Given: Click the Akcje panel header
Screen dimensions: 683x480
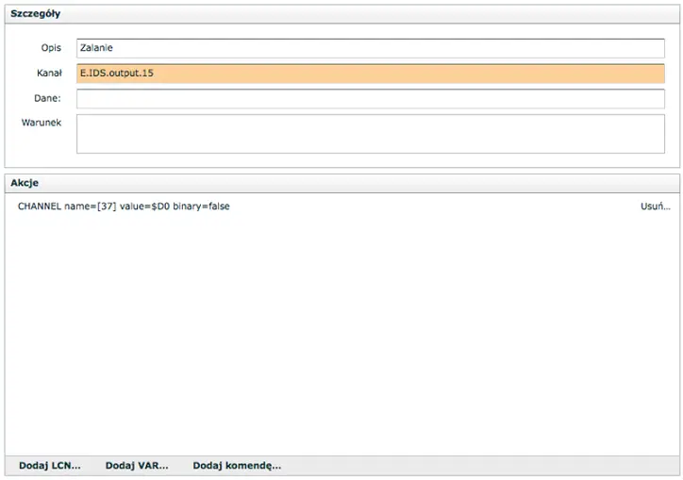Looking at the screenshot, I should point(25,182).
